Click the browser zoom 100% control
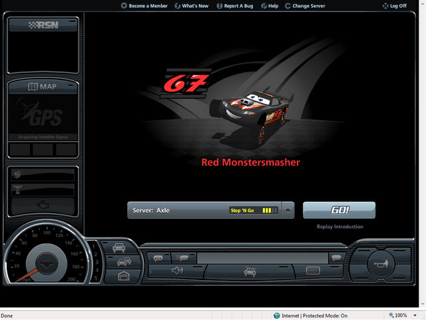426x320 pixels. pyautogui.click(x=398, y=315)
